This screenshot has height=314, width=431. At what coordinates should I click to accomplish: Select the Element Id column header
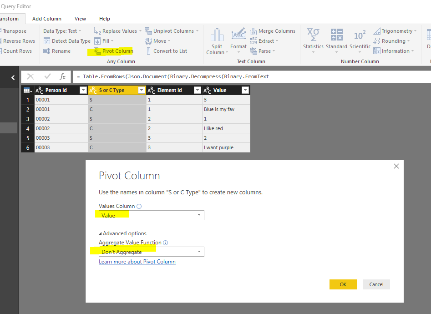(x=174, y=90)
